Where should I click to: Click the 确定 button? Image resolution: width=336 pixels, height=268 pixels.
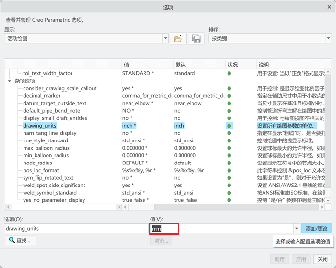279,259
